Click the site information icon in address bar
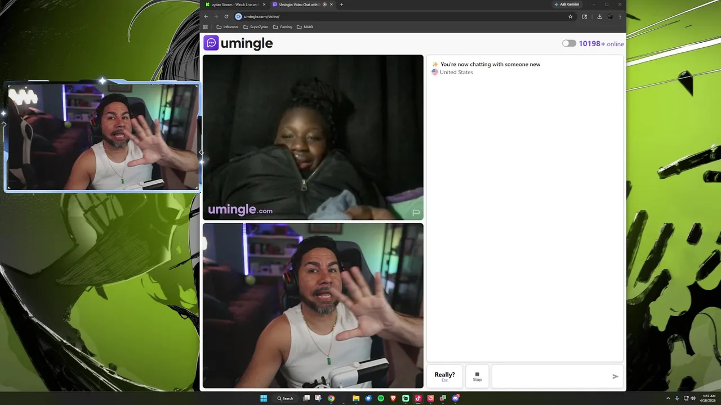This screenshot has width=721, height=405. tap(238, 16)
